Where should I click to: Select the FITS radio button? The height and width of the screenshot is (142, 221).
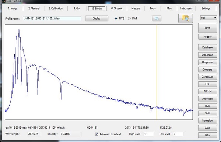(x=116, y=18)
